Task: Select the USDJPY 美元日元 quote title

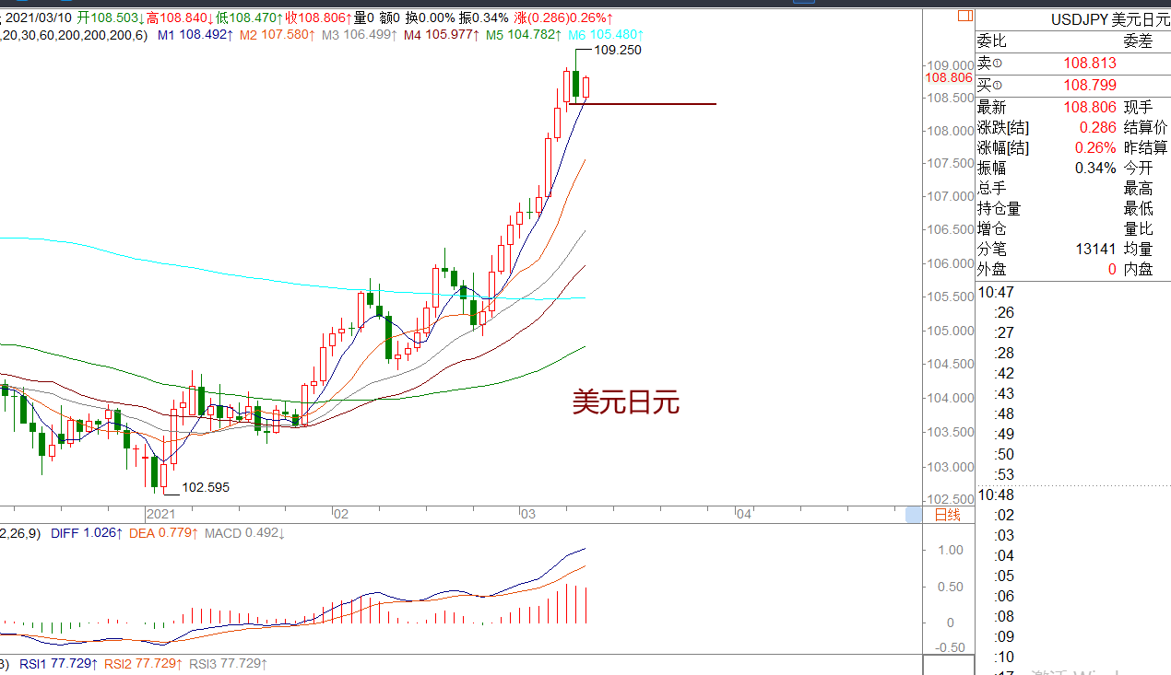Action: point(1110,19)
